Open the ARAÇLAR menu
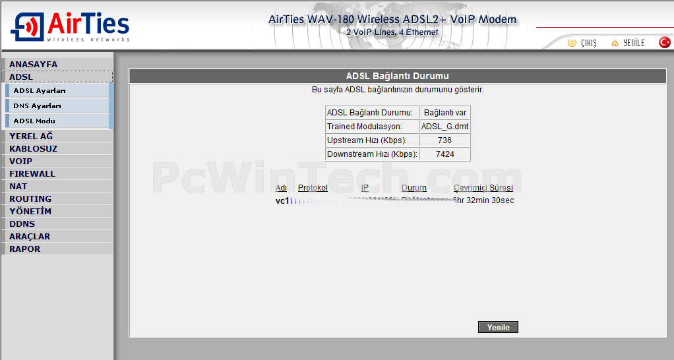Viewport: 674px width, 360px height. 57,236
